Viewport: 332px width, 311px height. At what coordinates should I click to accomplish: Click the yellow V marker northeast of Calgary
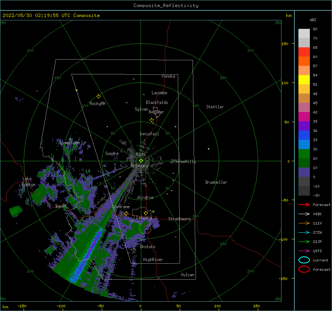click(x=153, y=212)
